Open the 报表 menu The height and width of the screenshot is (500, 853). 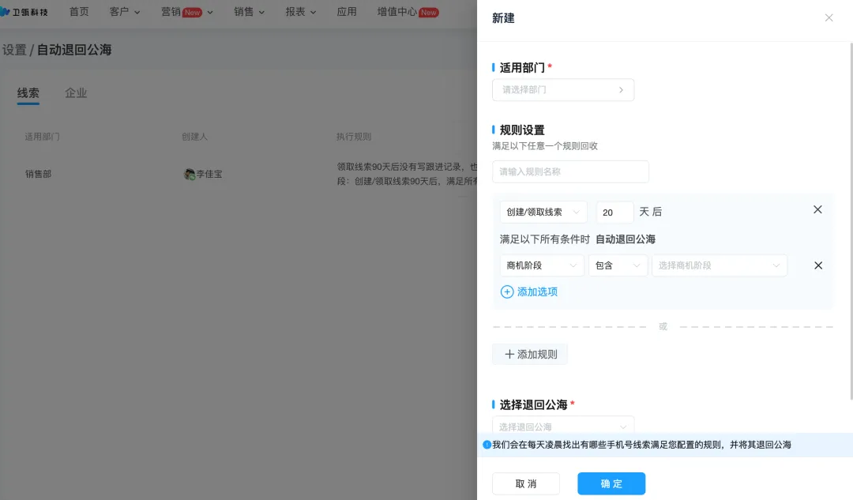coord(300,12)
